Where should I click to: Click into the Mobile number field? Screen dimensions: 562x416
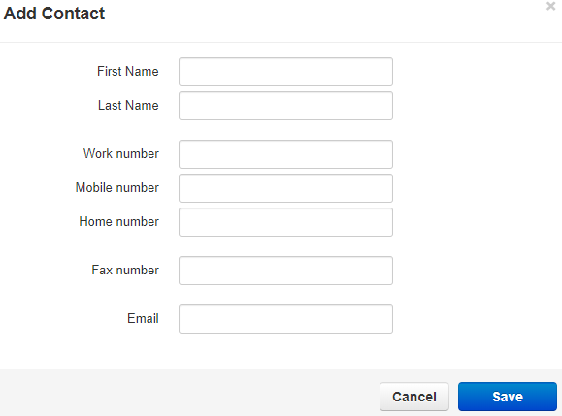[285, 188]
